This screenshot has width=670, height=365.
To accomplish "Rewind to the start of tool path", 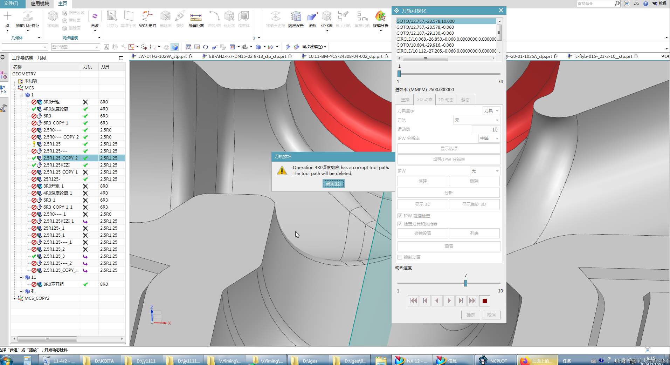I will pos(413,301).
